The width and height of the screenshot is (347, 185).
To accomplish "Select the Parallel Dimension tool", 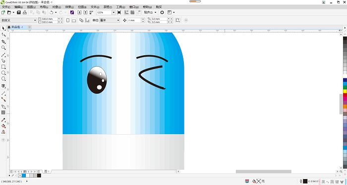I will click(3, 93).
